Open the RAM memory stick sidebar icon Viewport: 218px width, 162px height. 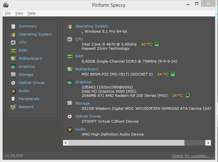[x=13, y=51]
